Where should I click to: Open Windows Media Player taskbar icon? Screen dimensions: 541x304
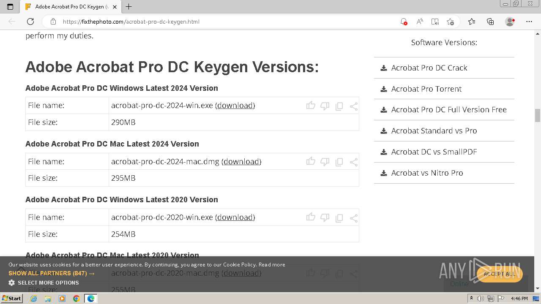pyautogui.click(x=62, y=298)
